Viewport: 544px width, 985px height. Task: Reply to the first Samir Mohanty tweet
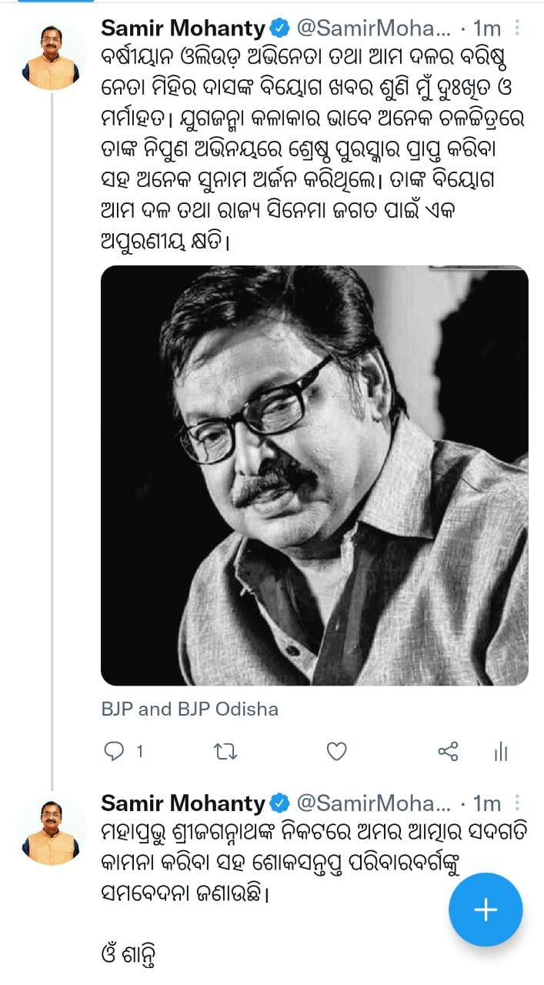[x=114, y=751]
